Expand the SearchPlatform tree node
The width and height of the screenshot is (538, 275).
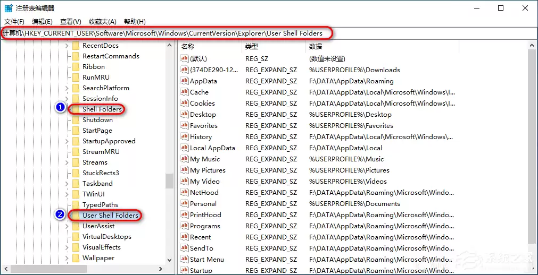67,88
